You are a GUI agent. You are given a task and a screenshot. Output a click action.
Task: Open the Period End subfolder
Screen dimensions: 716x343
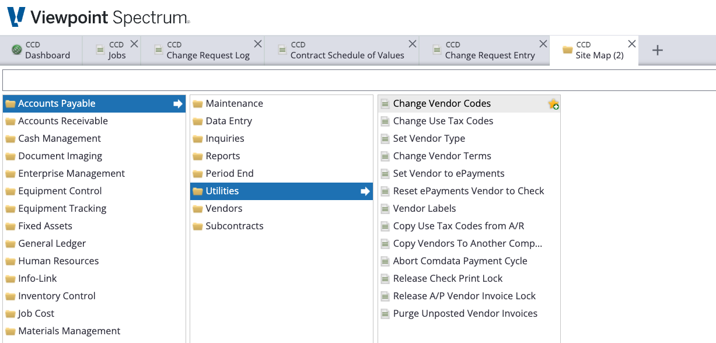pos(281,174)
